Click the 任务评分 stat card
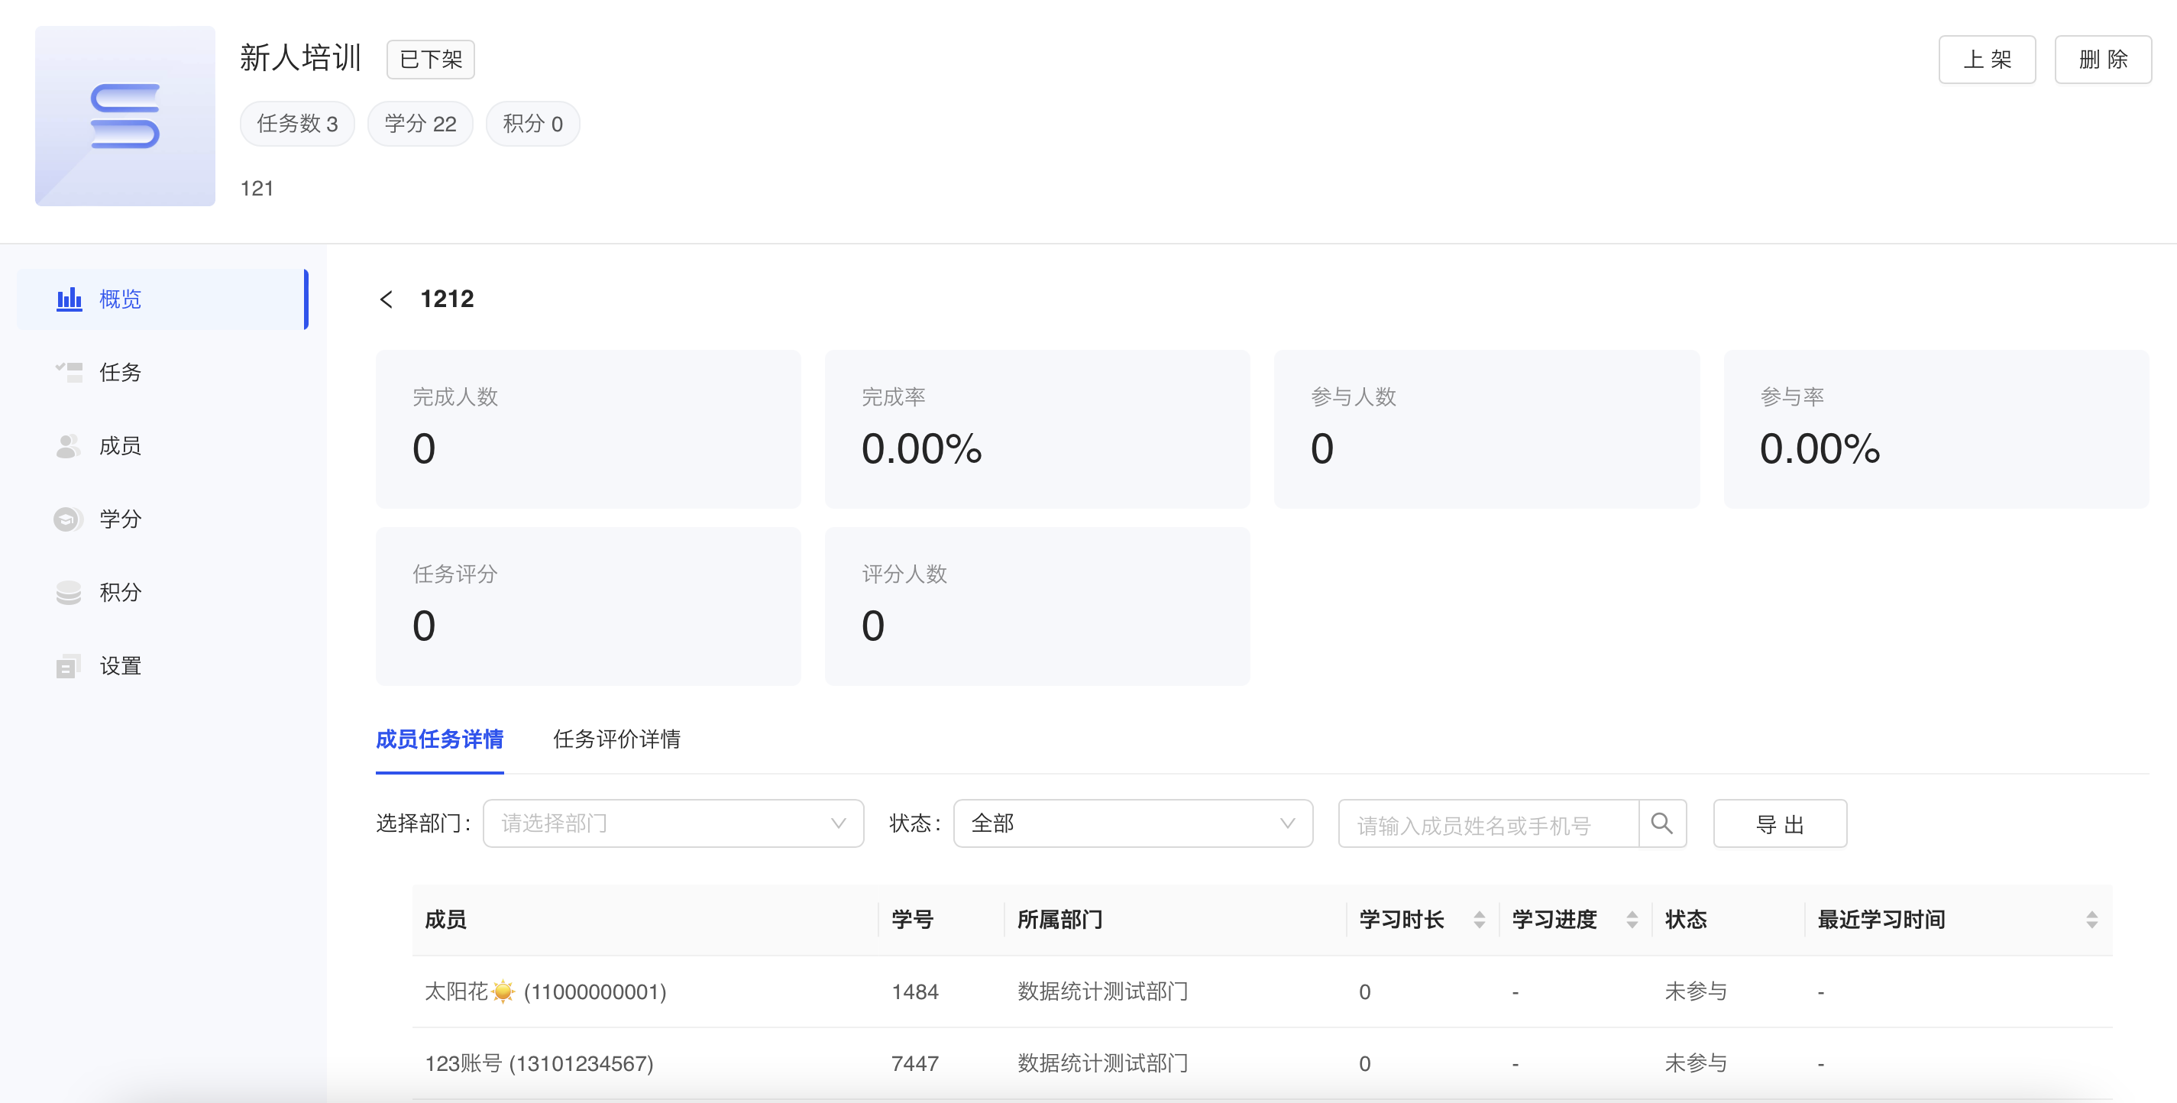2177x1103 pixels. click(x=588, y=606)
